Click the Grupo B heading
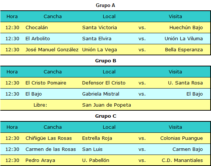Image resolution: width=211 pixels, height=166 pixels. 105,61
